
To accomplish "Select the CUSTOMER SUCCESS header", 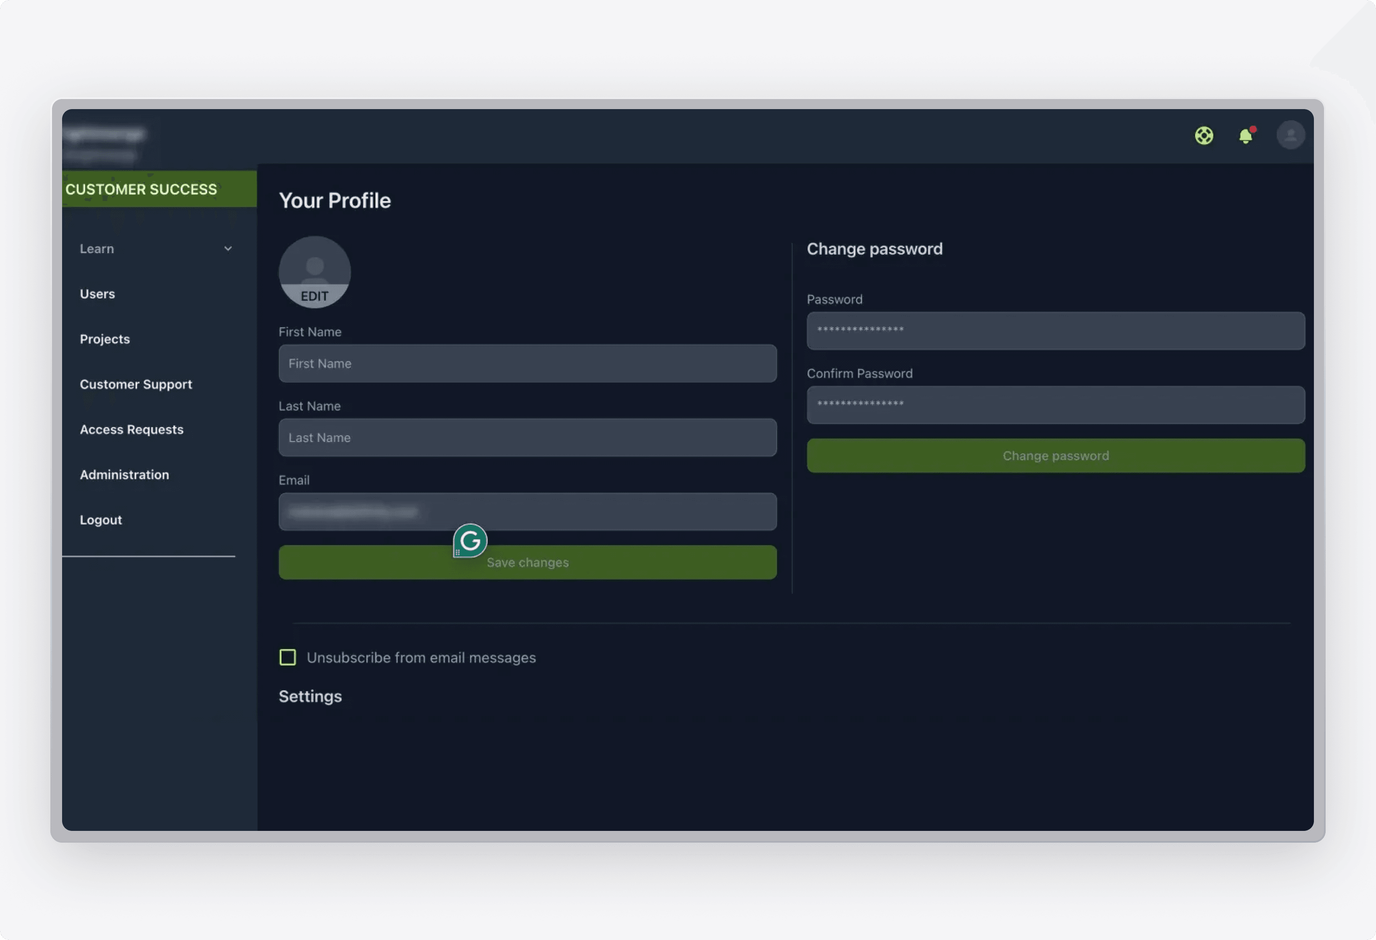I will 159,189.
